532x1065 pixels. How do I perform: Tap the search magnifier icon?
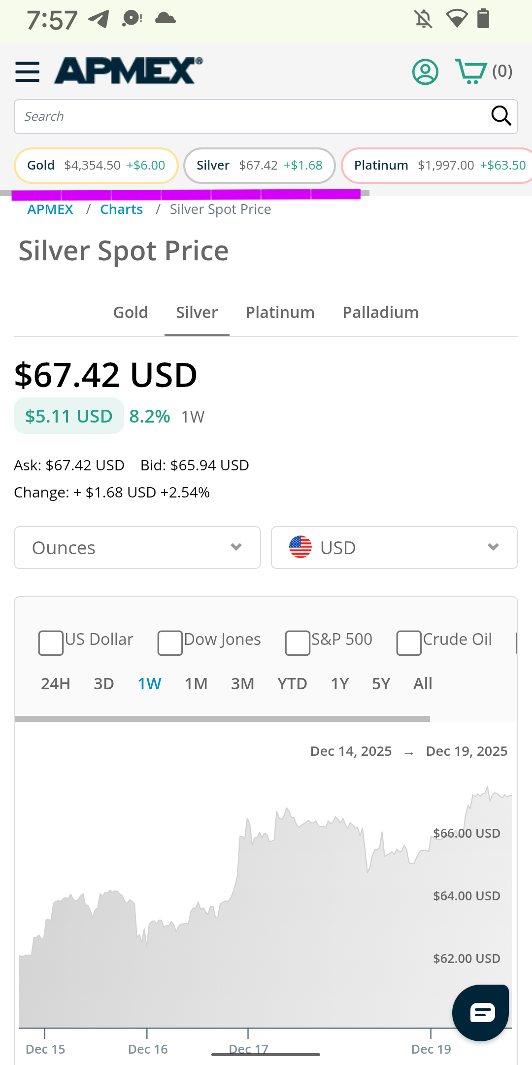pyautogui.click(x=501, y=116)
